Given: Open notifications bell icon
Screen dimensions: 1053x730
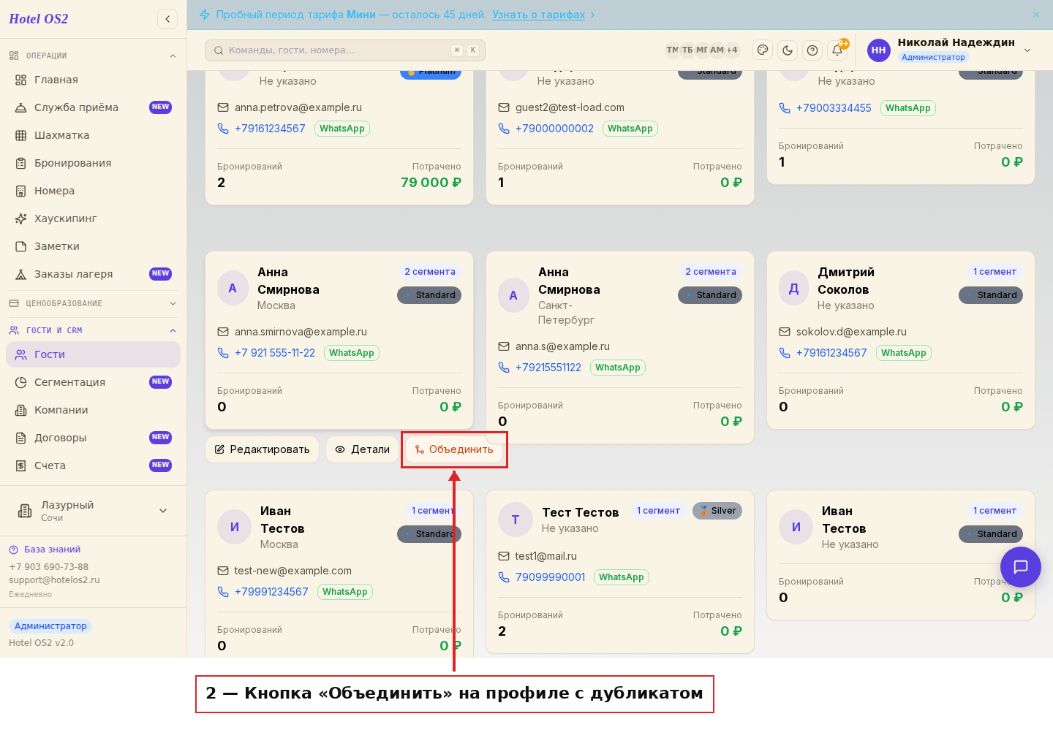Looking at the screenshot, I should coord(837,50).
